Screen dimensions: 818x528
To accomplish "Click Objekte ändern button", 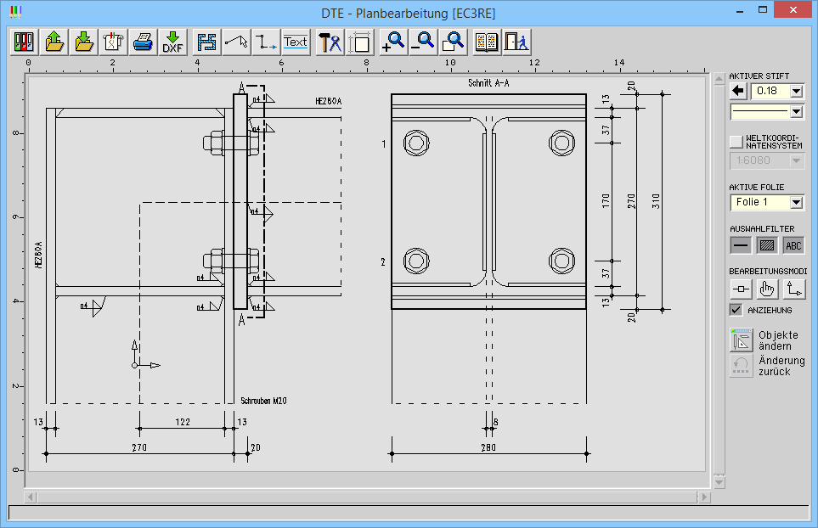I will click(742, 340).
